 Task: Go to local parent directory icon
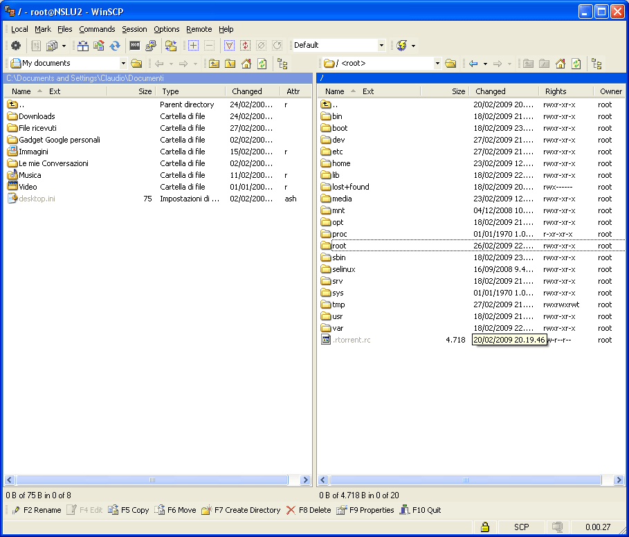pyautogui.click(x=215, y=64)
